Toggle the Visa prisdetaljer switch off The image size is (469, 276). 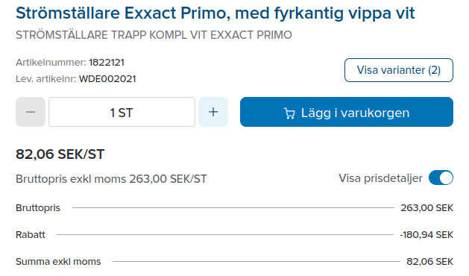click(441, 178)
